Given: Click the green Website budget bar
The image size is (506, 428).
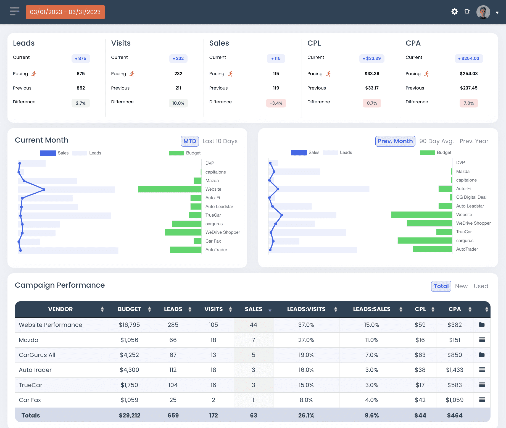Looking at the screenshot, I should click(170, 189).
